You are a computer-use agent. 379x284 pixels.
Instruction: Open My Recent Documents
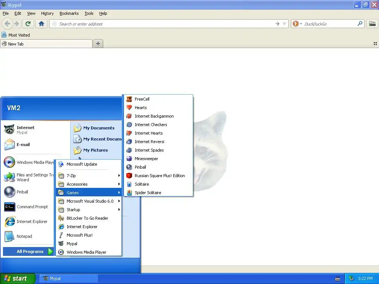[x=97, y=139]
